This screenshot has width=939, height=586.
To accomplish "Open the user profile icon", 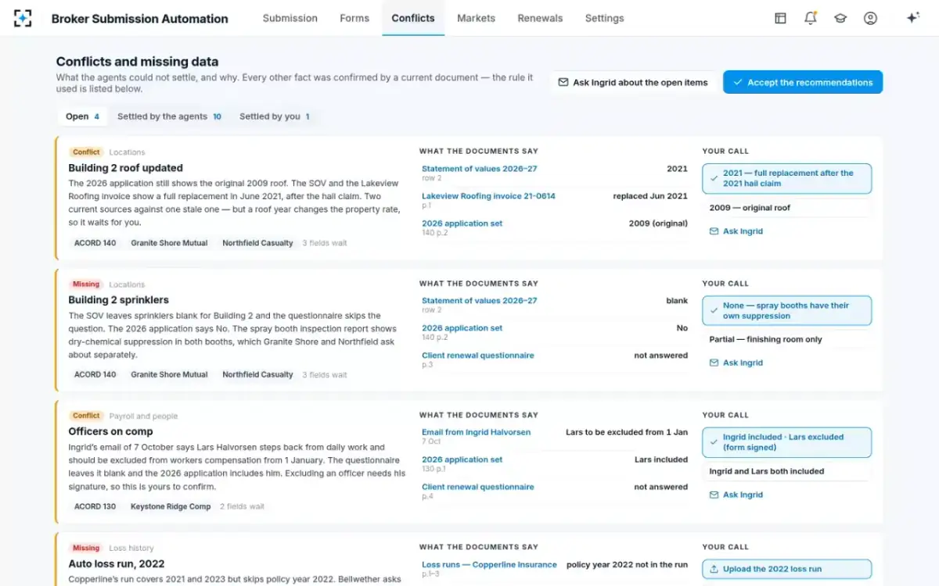I will (x=870, y=18).
